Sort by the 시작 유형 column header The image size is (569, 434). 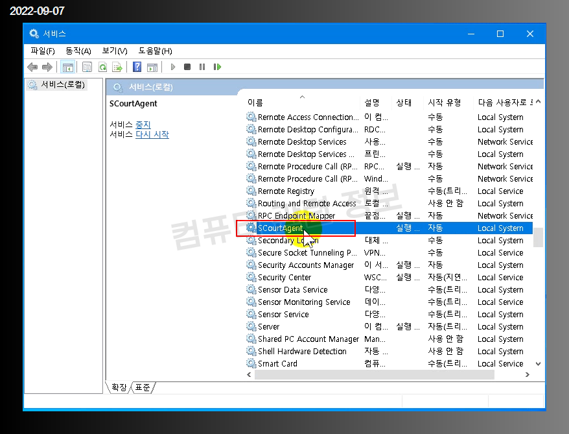[449, 102]
